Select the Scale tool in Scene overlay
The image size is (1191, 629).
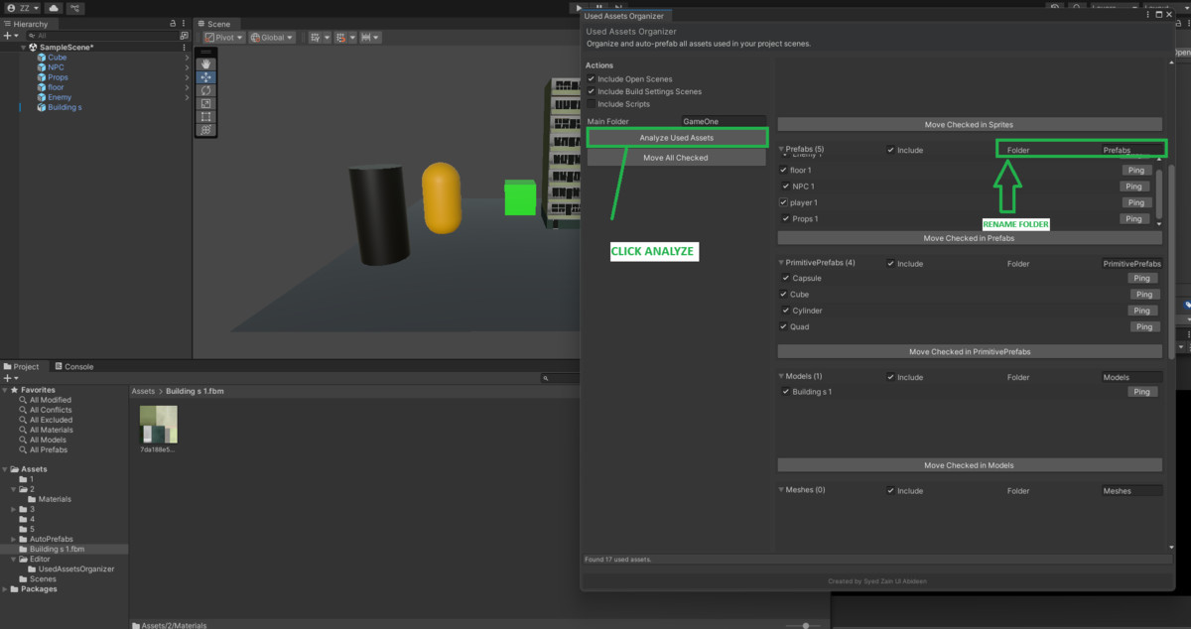[x=206, y=103]
